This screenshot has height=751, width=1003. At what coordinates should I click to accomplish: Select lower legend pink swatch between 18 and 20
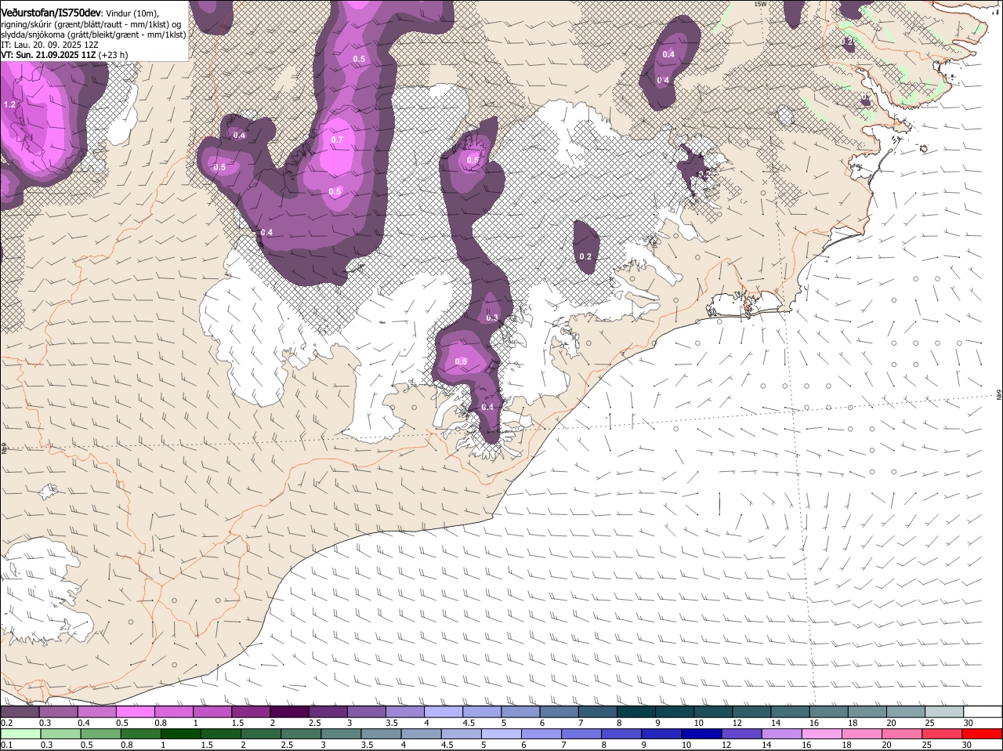click(862, 734)
